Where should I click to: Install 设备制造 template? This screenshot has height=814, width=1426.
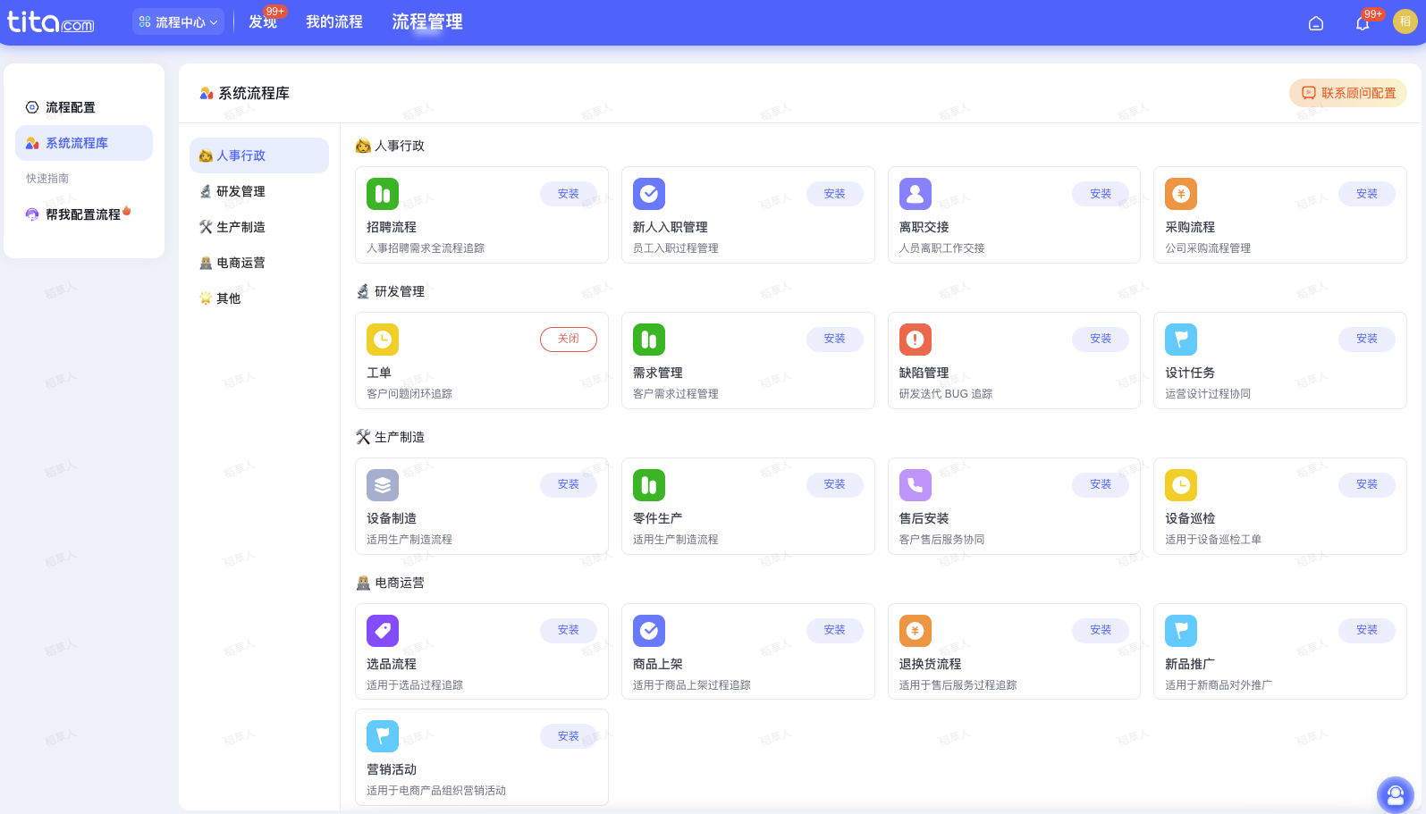click(569, 485)
